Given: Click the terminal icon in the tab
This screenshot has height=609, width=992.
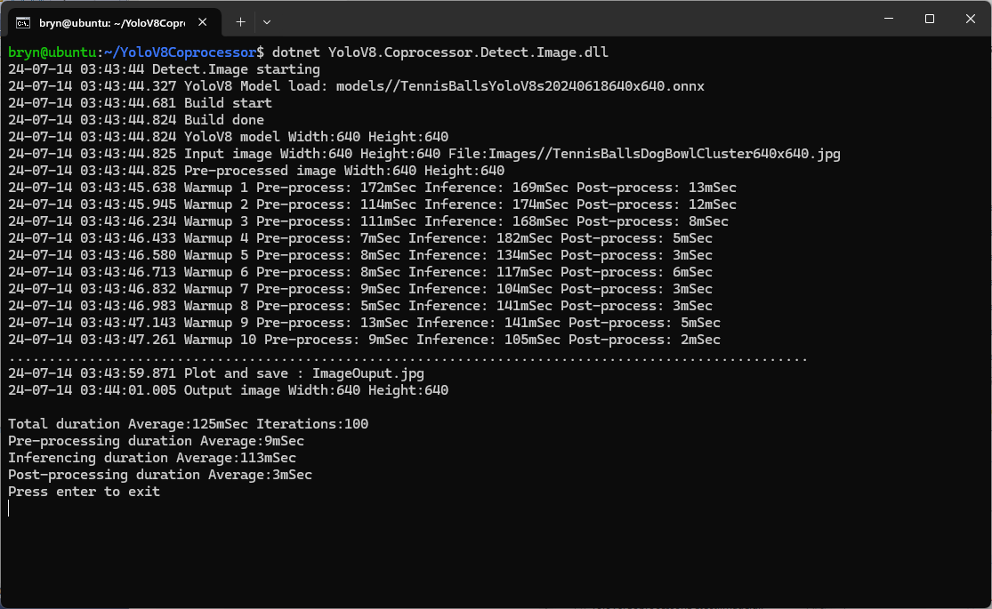Looking at the screenshot, I should tap(23, 20).
